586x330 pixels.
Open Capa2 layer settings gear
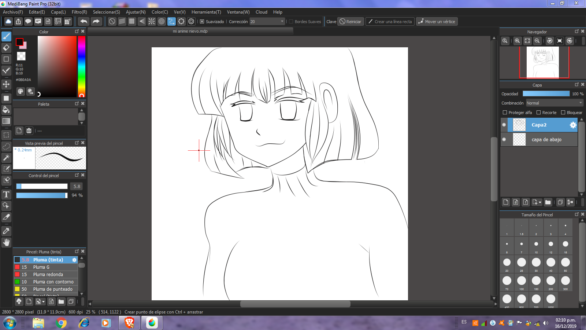[573, 125]
